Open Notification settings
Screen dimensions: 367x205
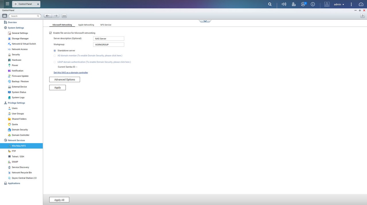(x=17, y=71)
